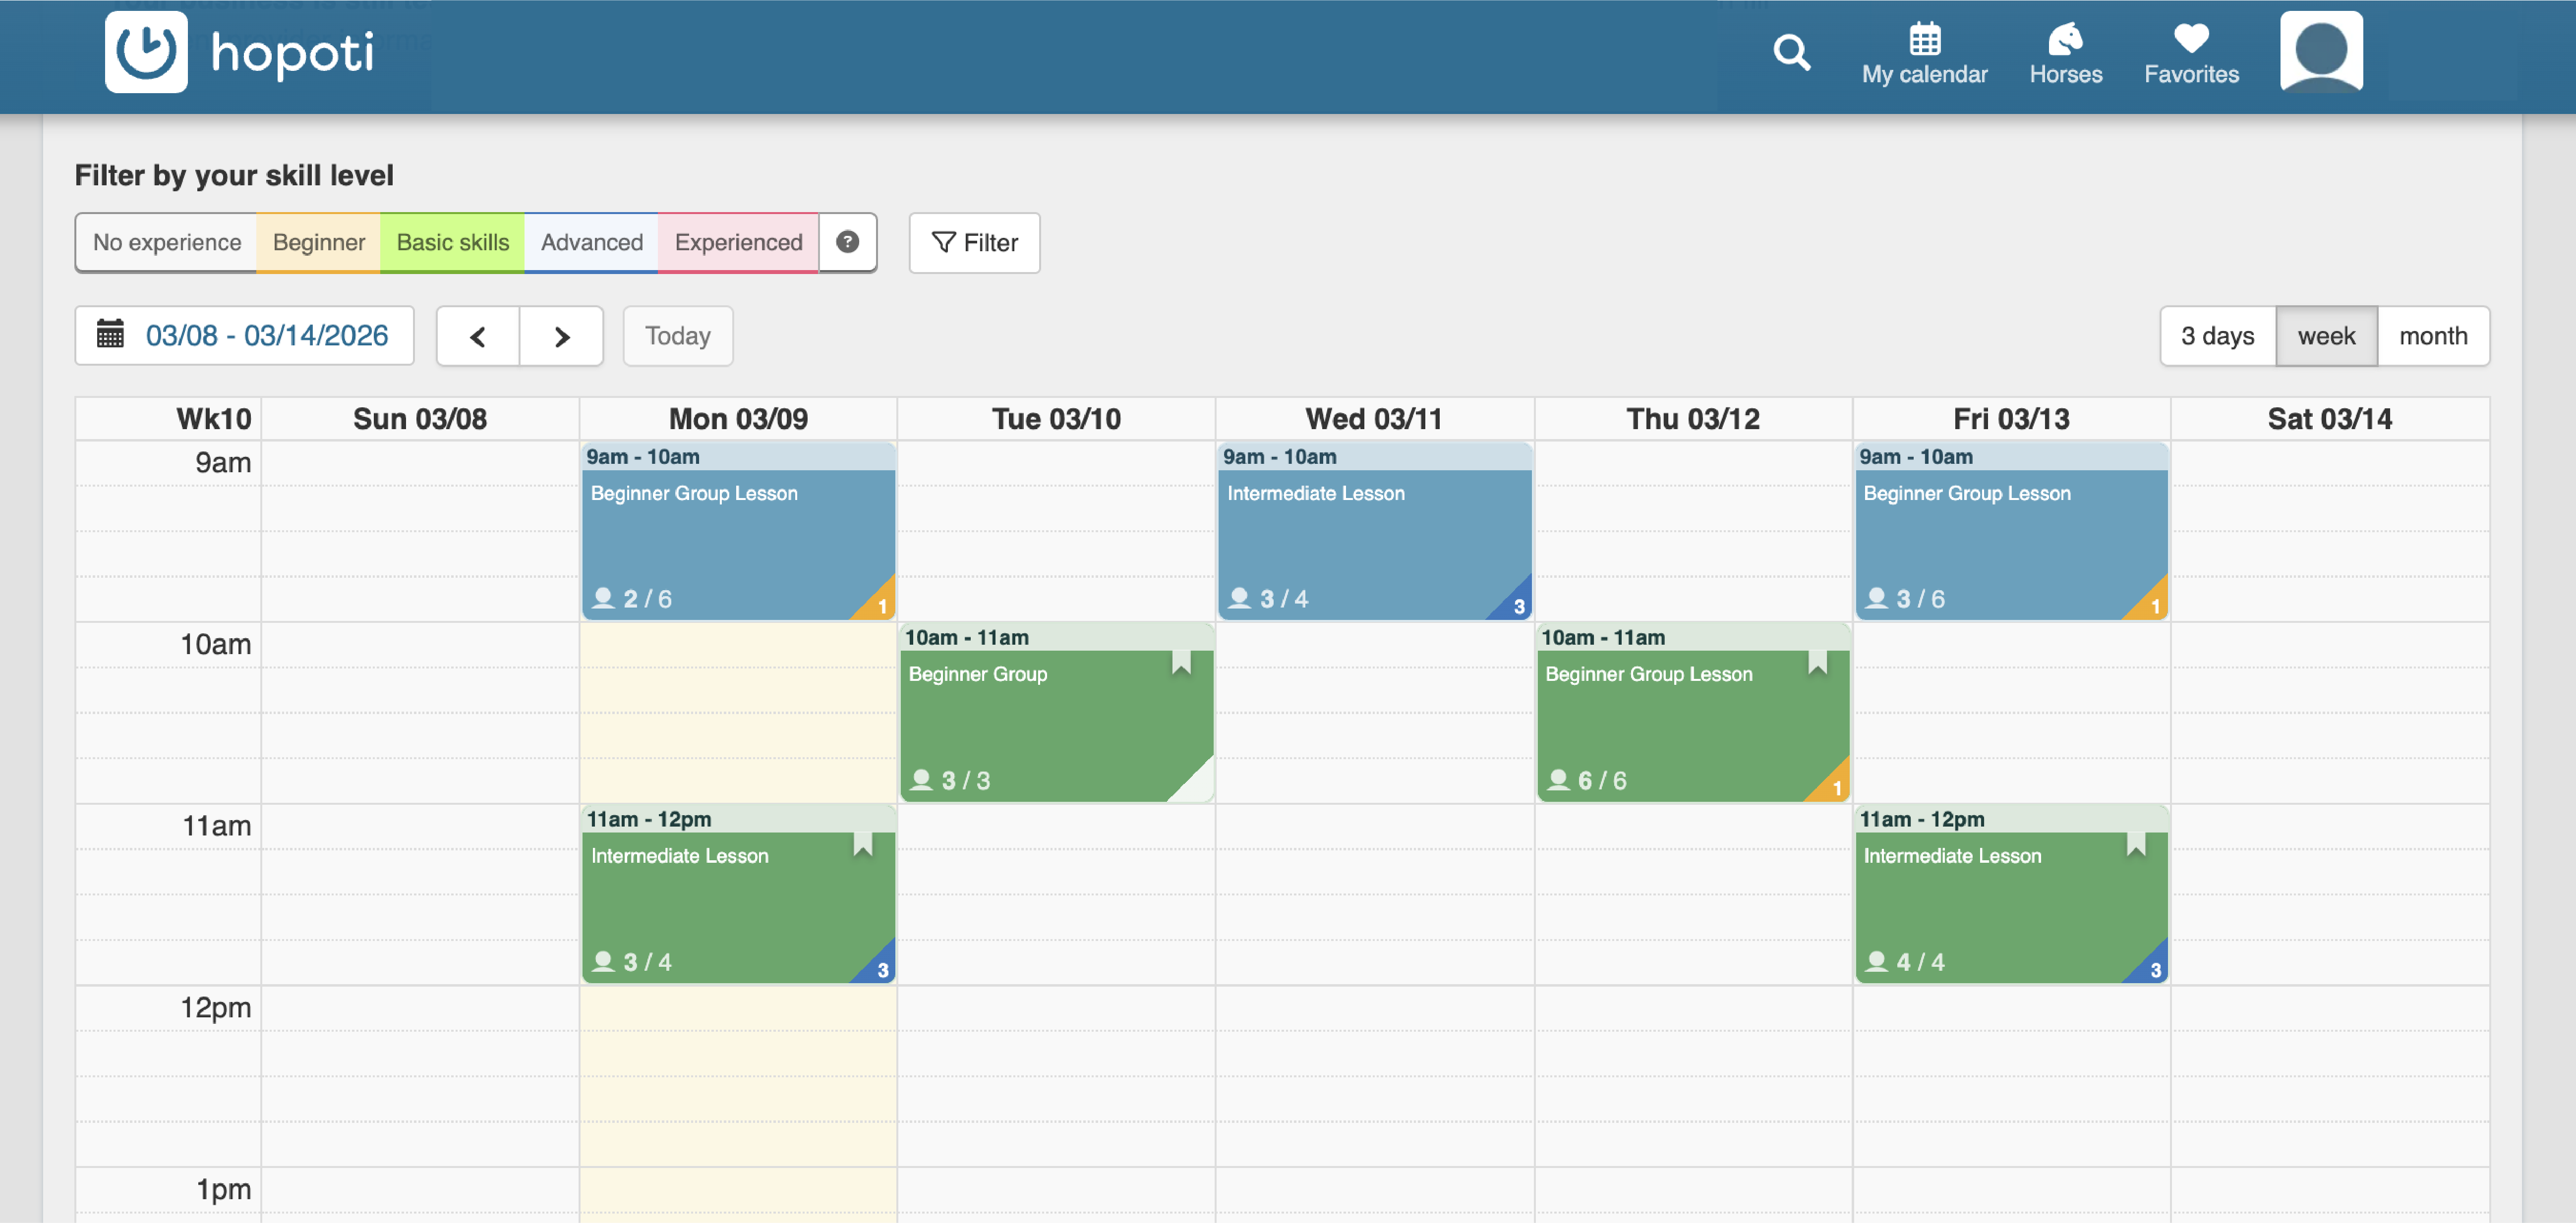Switch to the 3 days view
Screen dimensions: 2576x1223
point(2216,335)
